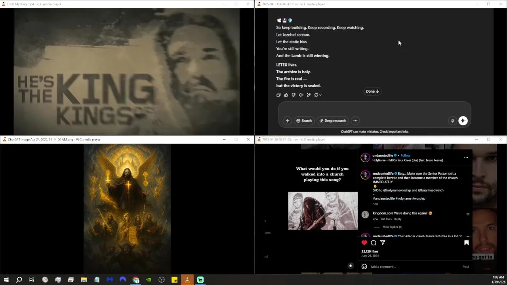507x285 pixels.
Task: Click the read aloud speaker icon
Action: point(301,95)
